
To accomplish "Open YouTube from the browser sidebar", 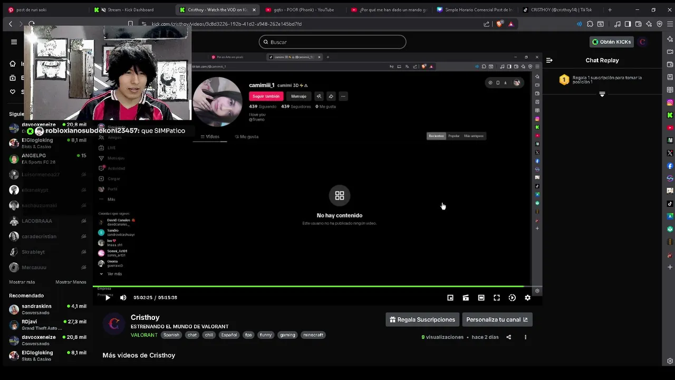I will pyautogui.click(x=670, y=128).
